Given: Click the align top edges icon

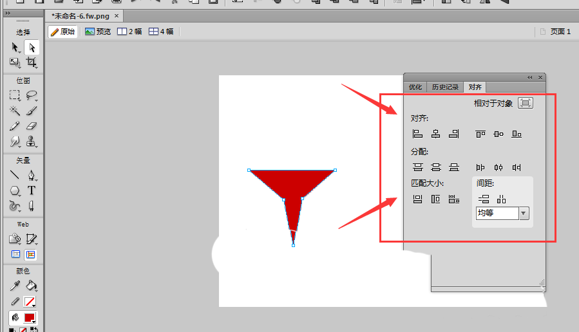Looking at the screenshot, I should coord(480,134).
